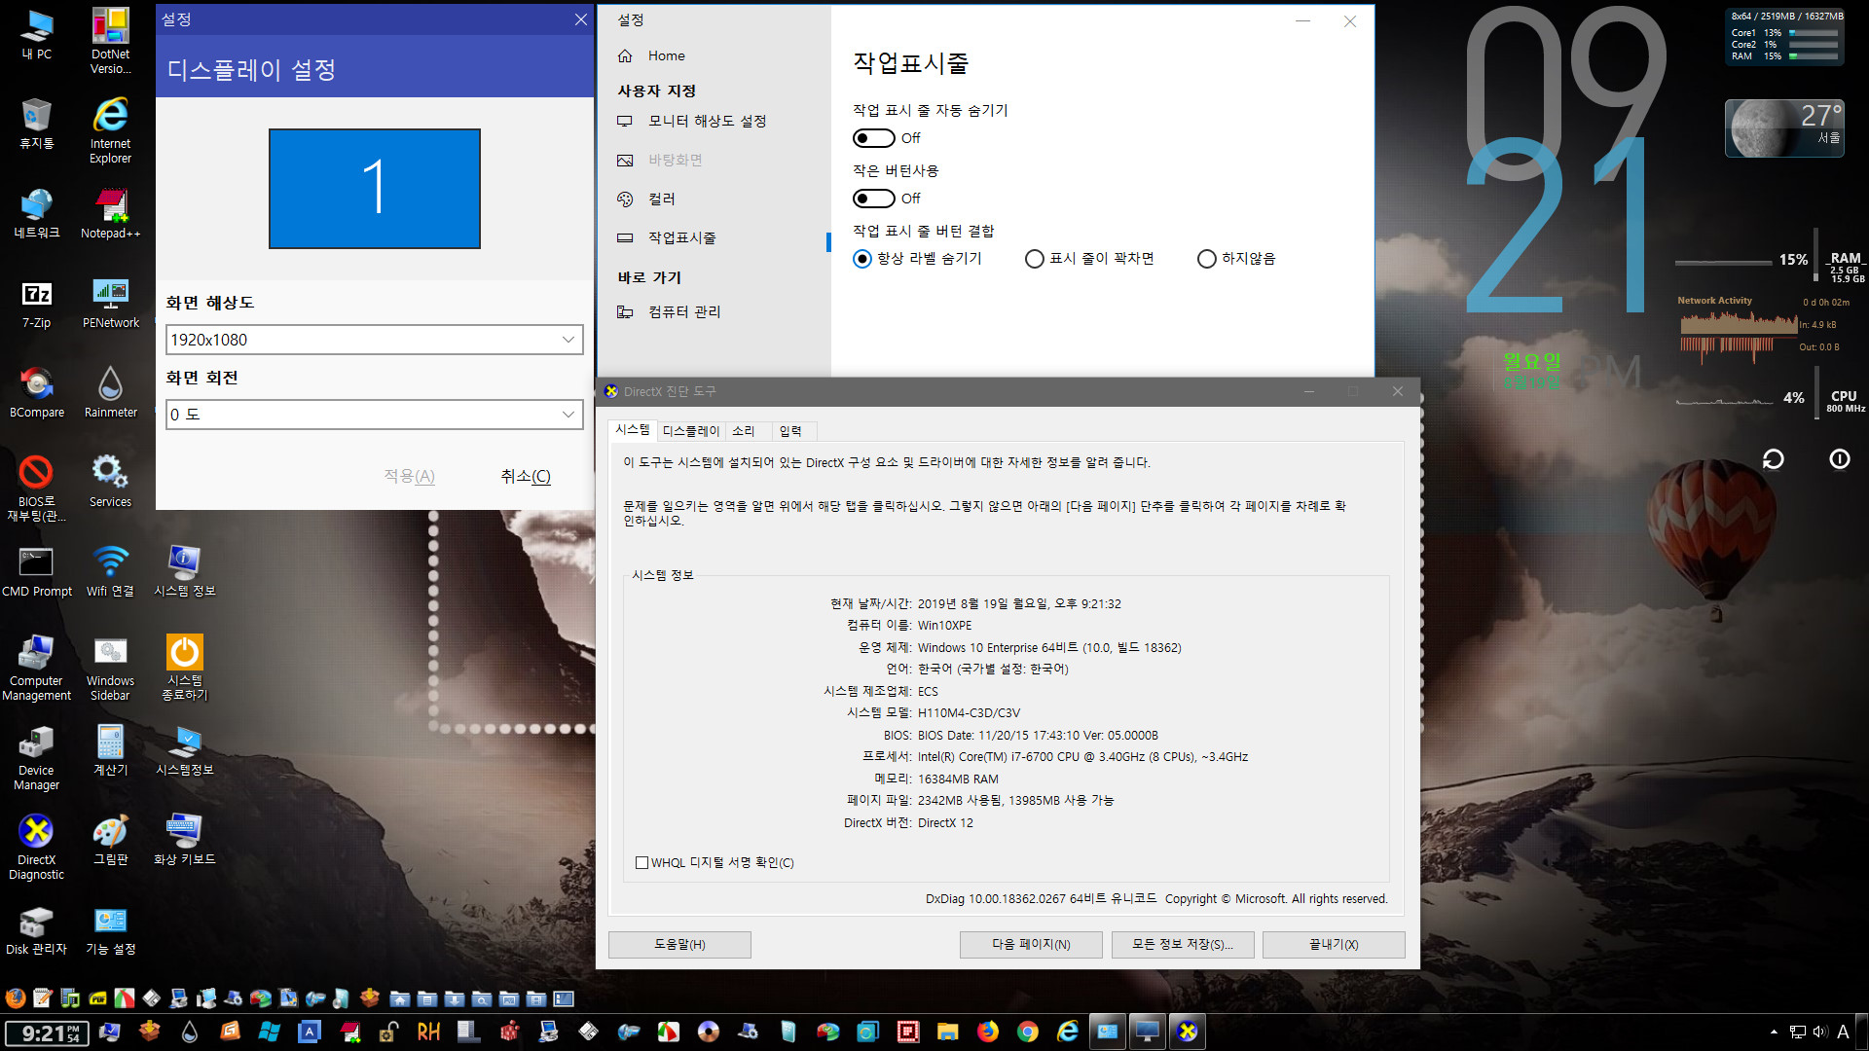
Task: Open BIOS로 재부팅 desktop icon
Action: (37, 489)
